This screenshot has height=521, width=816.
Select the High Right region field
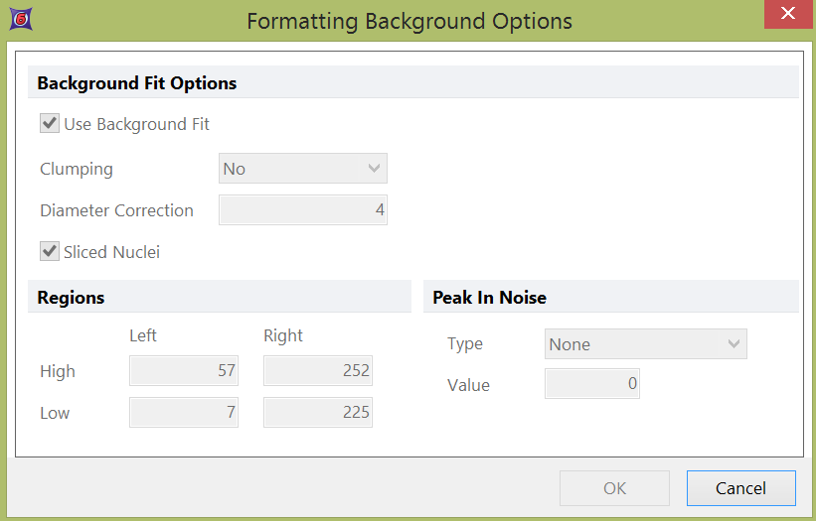pos(318,371)
